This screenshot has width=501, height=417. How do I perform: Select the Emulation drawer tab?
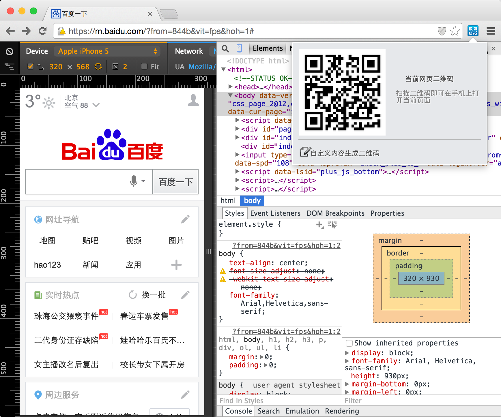[x=302, y=411]
